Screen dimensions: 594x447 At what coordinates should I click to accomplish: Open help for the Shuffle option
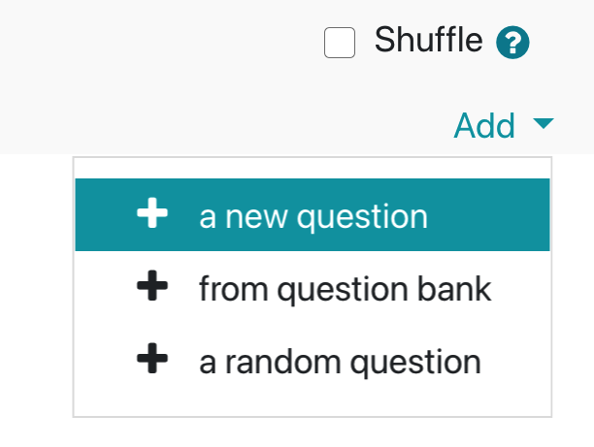[512, 43]
